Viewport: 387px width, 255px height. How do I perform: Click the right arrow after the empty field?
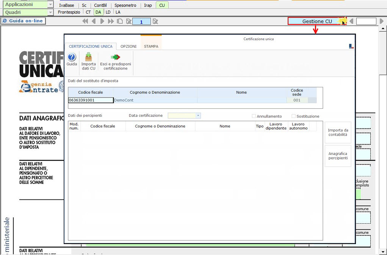pyautogui.click(x=382, y=22)
